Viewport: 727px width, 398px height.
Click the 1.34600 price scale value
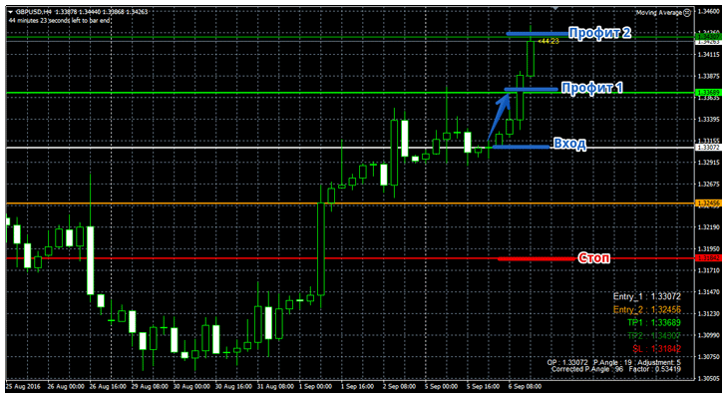[708, 11]
